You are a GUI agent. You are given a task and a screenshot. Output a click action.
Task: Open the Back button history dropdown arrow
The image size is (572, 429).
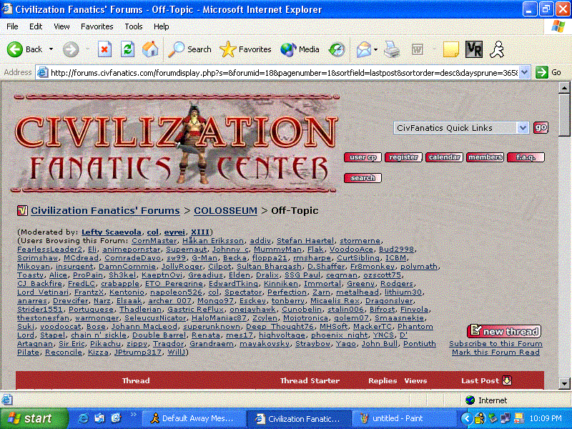[x=51, y=49]
